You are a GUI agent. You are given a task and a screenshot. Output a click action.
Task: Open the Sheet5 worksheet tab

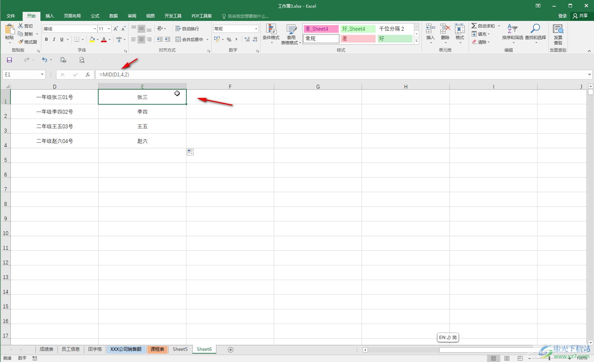point(180,349)
